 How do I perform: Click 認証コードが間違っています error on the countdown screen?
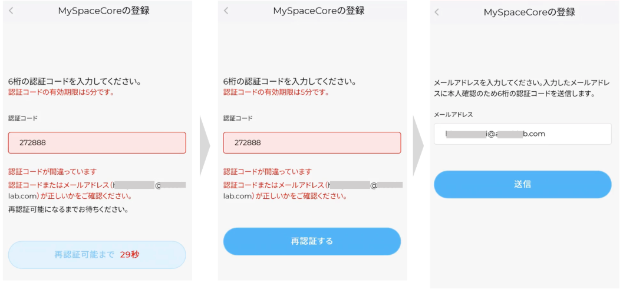pos(52,172)
